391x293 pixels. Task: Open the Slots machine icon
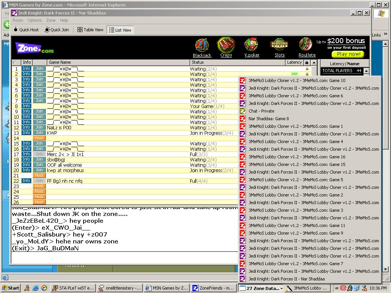click(x=279, y=45)
